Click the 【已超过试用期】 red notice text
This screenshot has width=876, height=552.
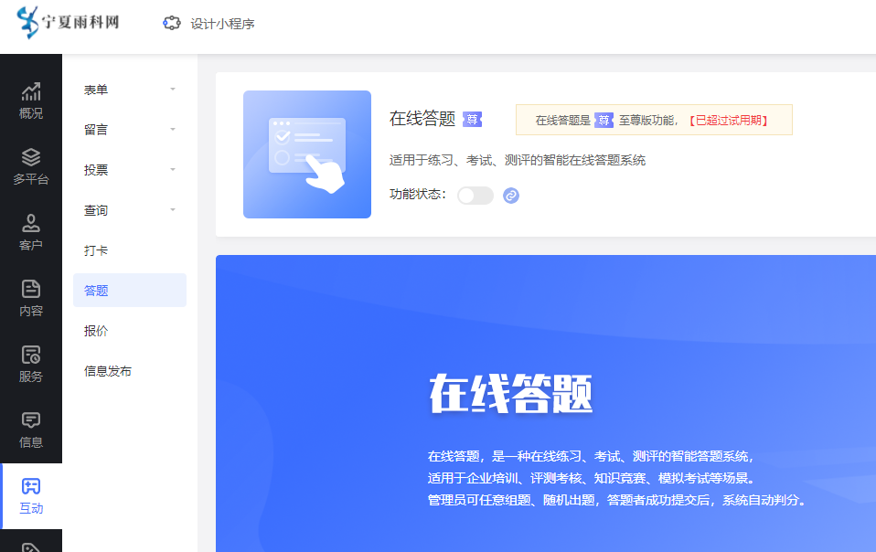pos(729,120)
